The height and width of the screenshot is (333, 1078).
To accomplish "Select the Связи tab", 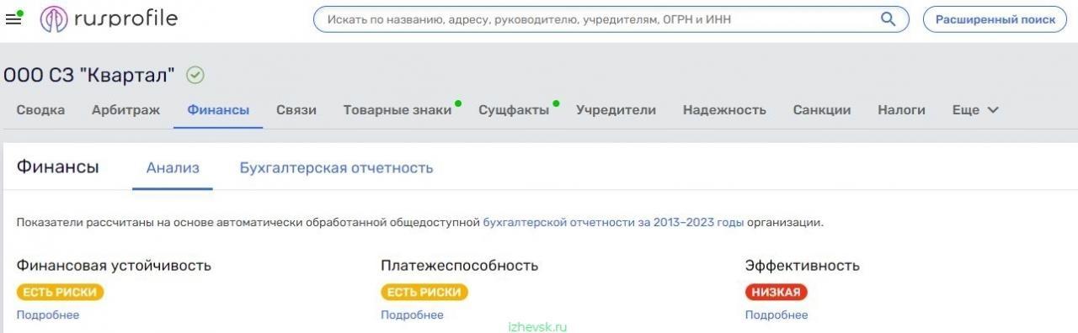I will 296,110.
